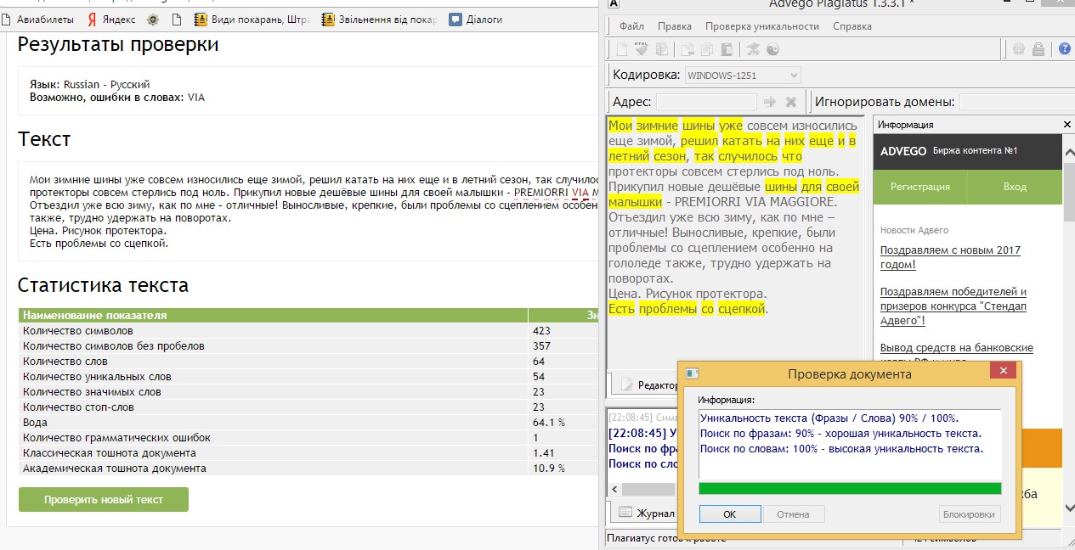Switch to the Редактор tab
This screenshot has width=1075, height=550.
[x=644, y=384]
